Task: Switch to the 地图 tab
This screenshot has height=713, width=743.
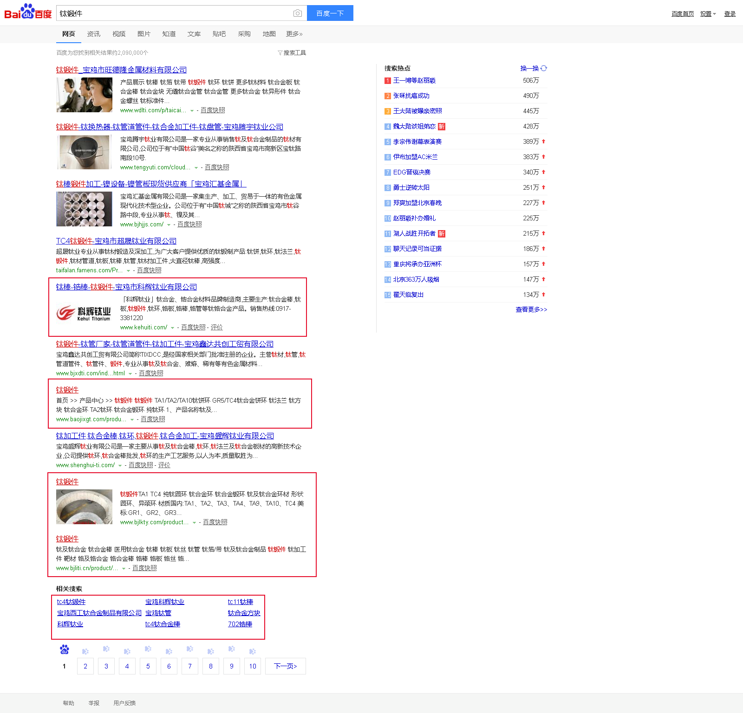Action: (269, 34)
